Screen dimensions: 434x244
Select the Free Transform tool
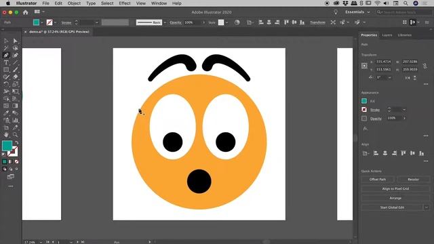(15, 91)
